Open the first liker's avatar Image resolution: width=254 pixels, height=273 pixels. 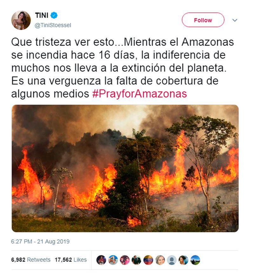tap(101, 260)
